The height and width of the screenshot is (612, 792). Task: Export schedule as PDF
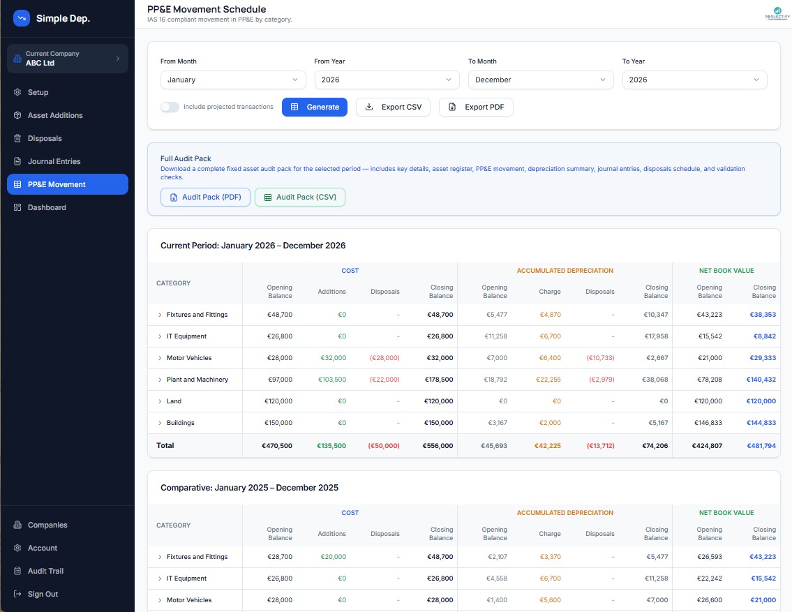(476, 107)
